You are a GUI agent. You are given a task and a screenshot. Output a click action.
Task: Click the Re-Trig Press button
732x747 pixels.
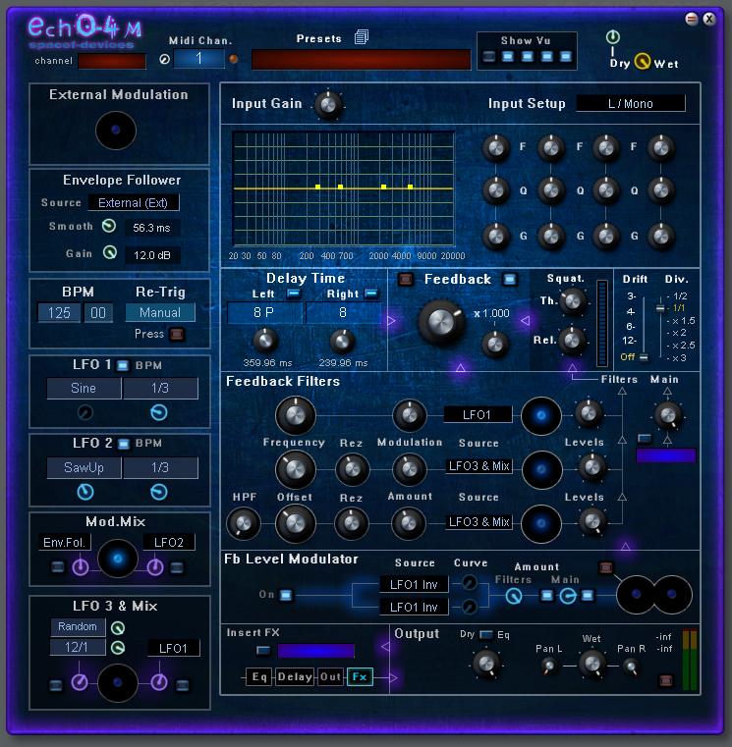[177, 334]
